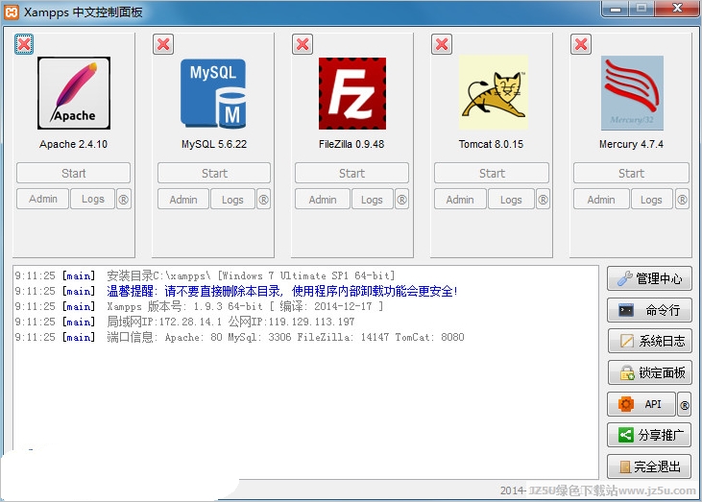
Task: Click 锁定面板 lock panel button
Action: 649,372
